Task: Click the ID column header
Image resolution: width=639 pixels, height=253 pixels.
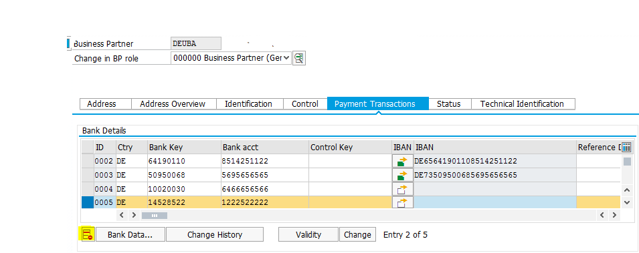Action: point(105,148)
